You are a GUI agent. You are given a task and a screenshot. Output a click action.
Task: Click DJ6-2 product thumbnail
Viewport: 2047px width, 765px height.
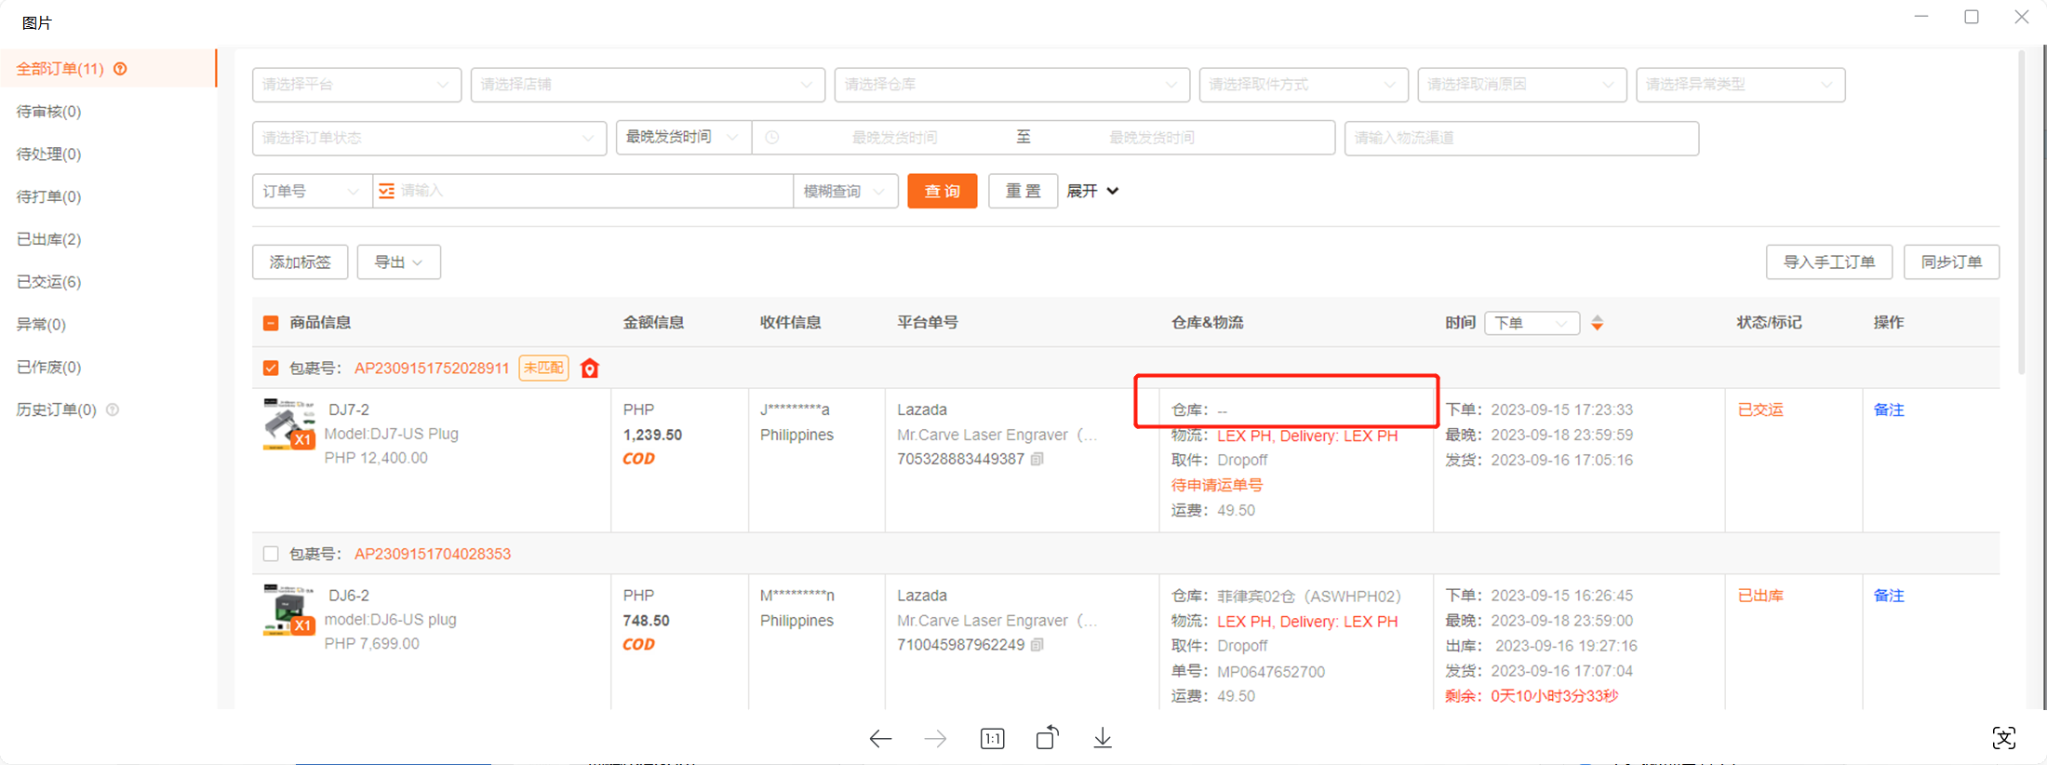(x=288, y=610)
